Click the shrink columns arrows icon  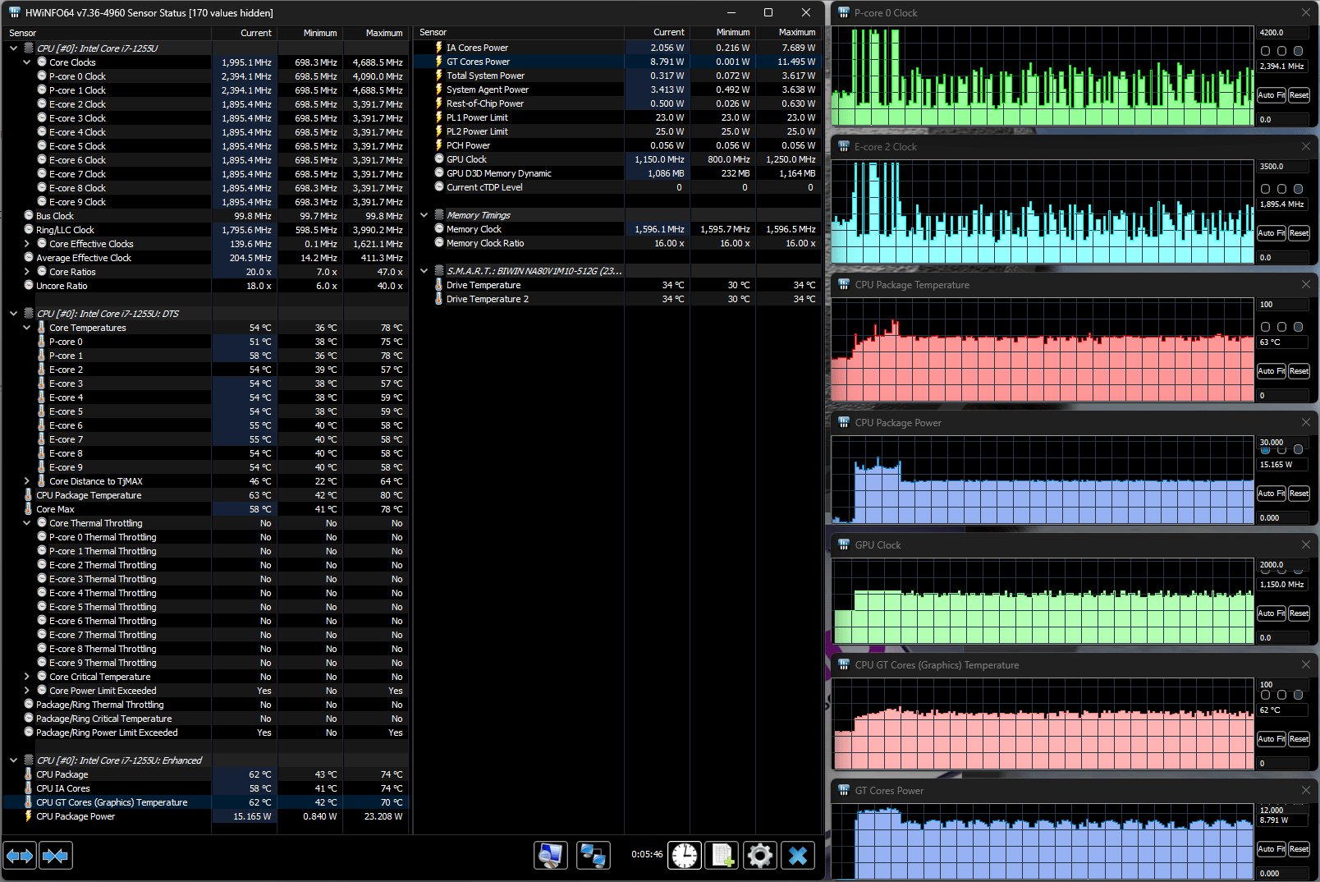click(56, 856)
